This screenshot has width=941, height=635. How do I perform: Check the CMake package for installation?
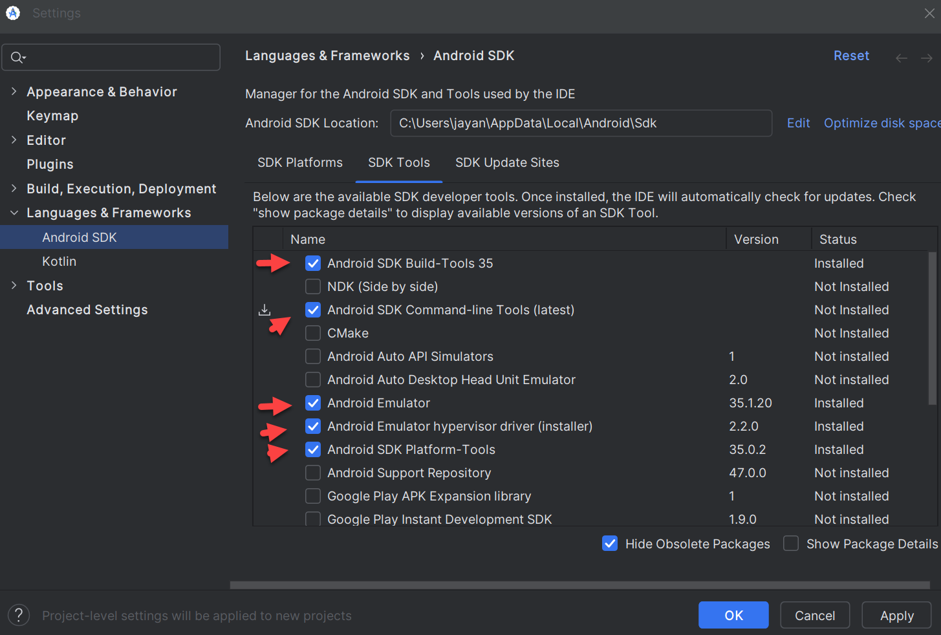[313, 333]
